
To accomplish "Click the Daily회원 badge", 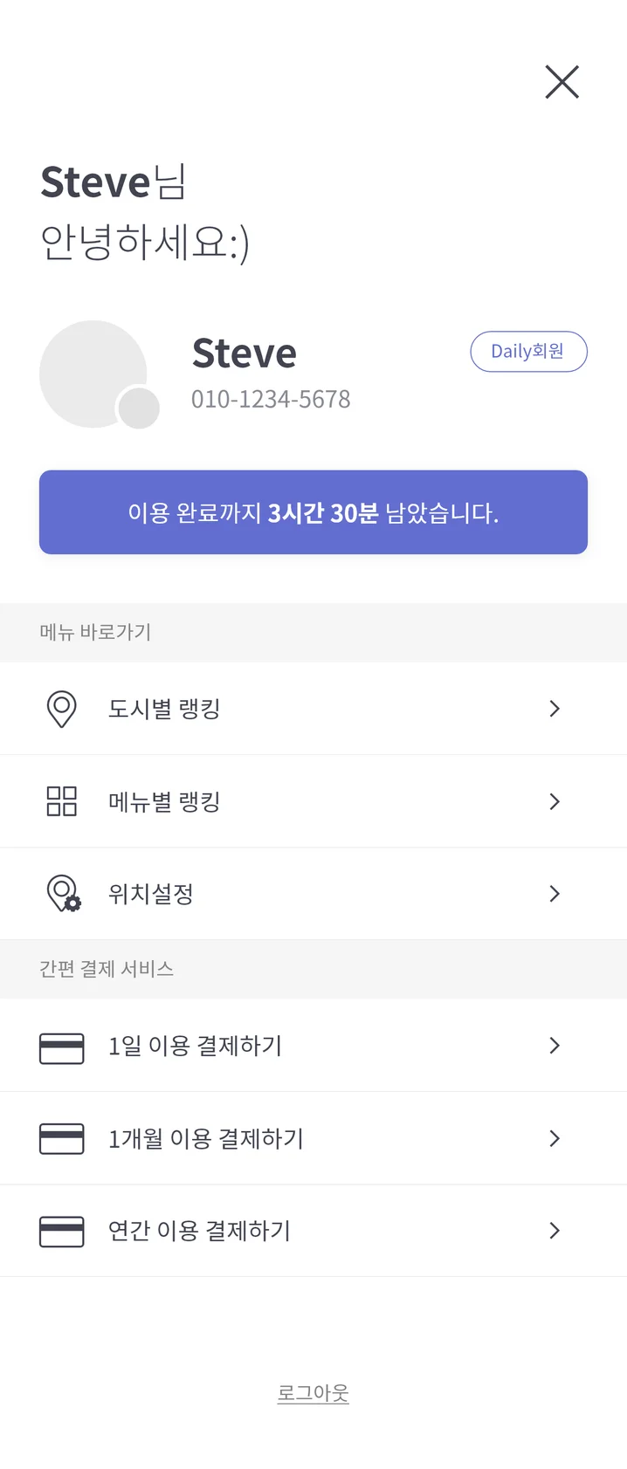I will 528,351.
